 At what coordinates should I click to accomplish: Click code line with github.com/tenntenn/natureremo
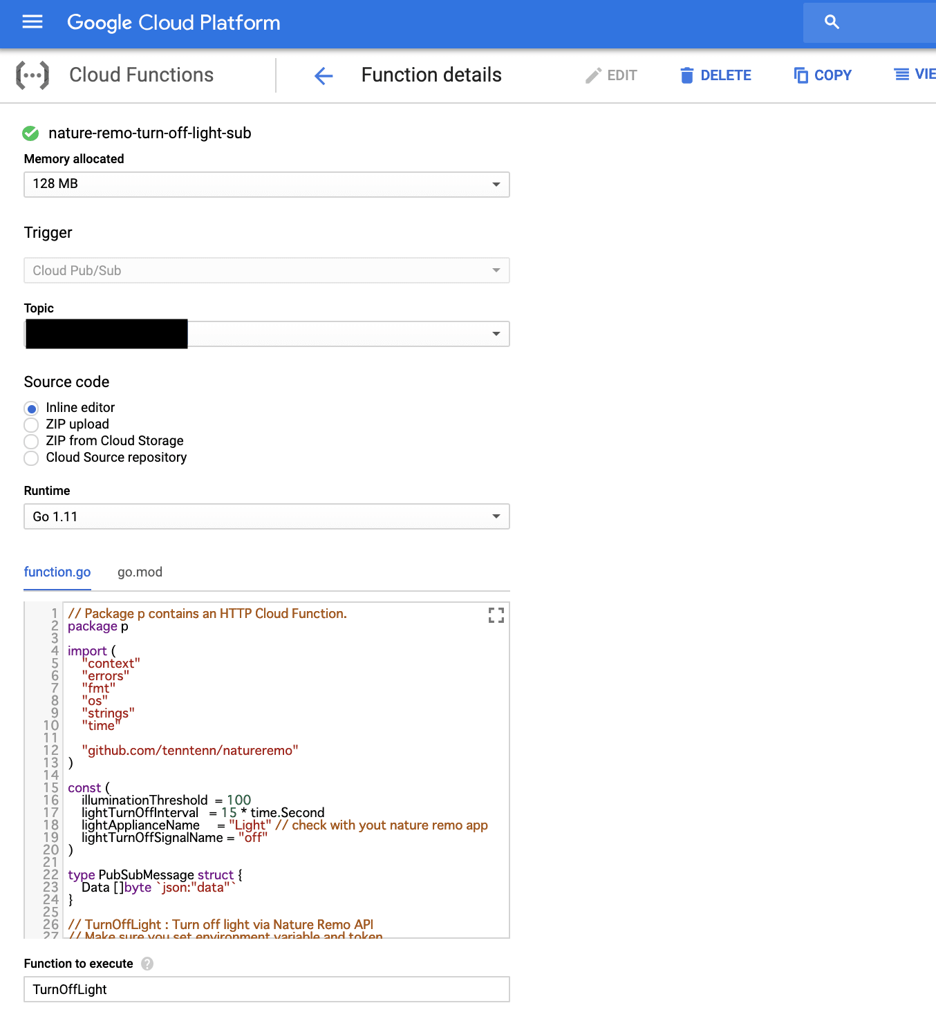190,751
